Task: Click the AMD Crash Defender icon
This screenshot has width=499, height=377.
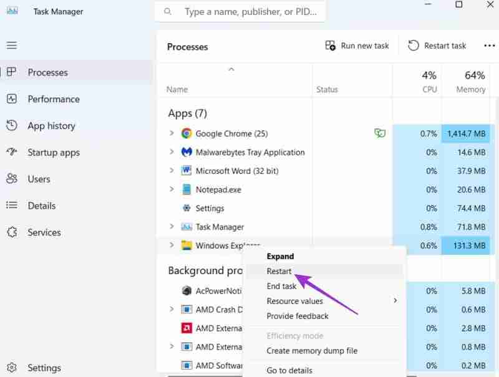Action: (187, 309)
